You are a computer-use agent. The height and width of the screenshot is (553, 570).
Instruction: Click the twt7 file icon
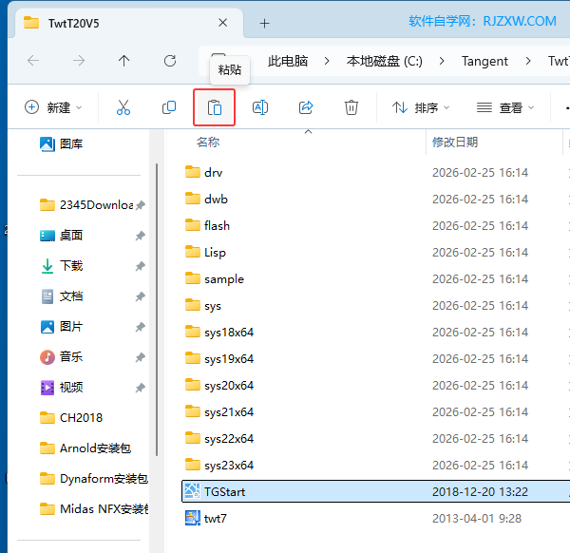192,518
